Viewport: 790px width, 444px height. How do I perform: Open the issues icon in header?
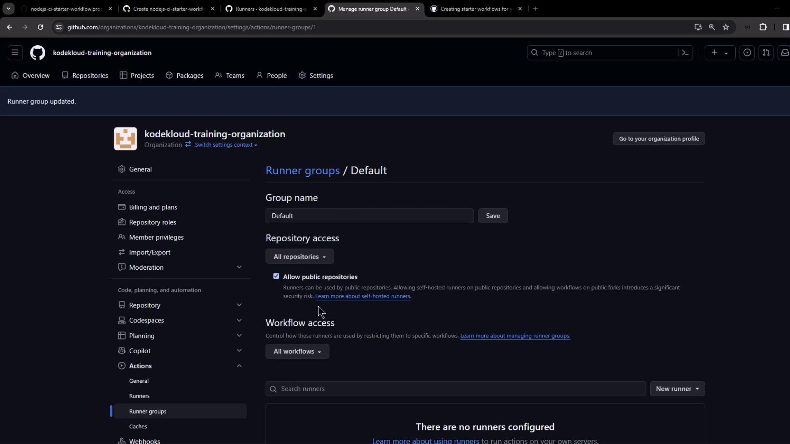click(747, 53)
